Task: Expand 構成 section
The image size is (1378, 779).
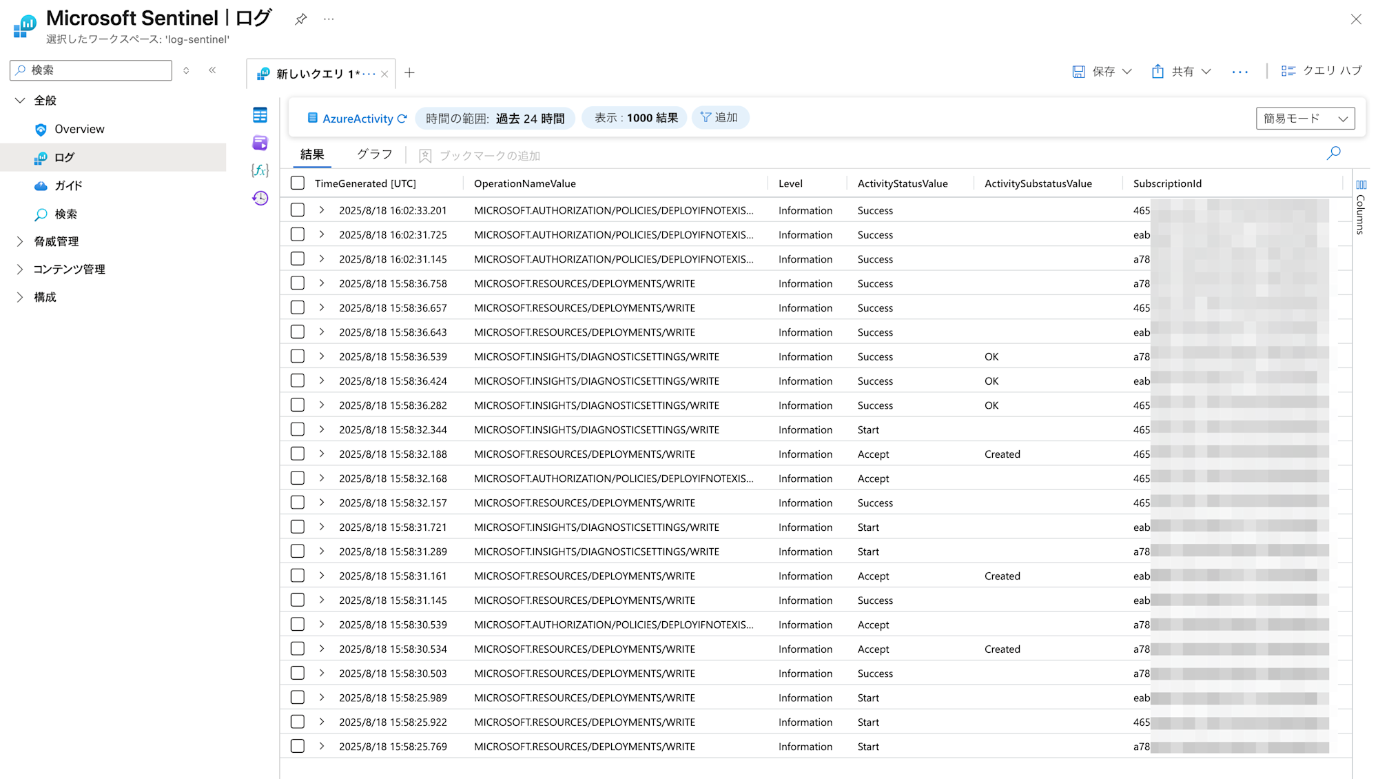Action: click(x=20, y=297)
